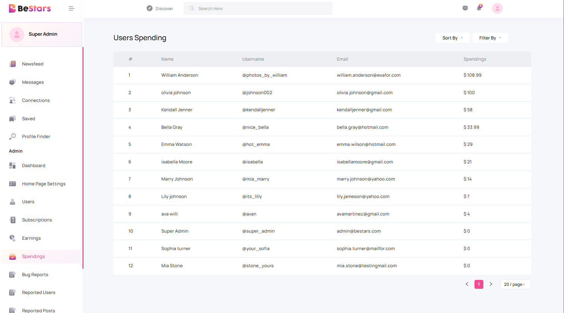564x313 pixels.
Task: Go to next page arrow
Action: 491,284
